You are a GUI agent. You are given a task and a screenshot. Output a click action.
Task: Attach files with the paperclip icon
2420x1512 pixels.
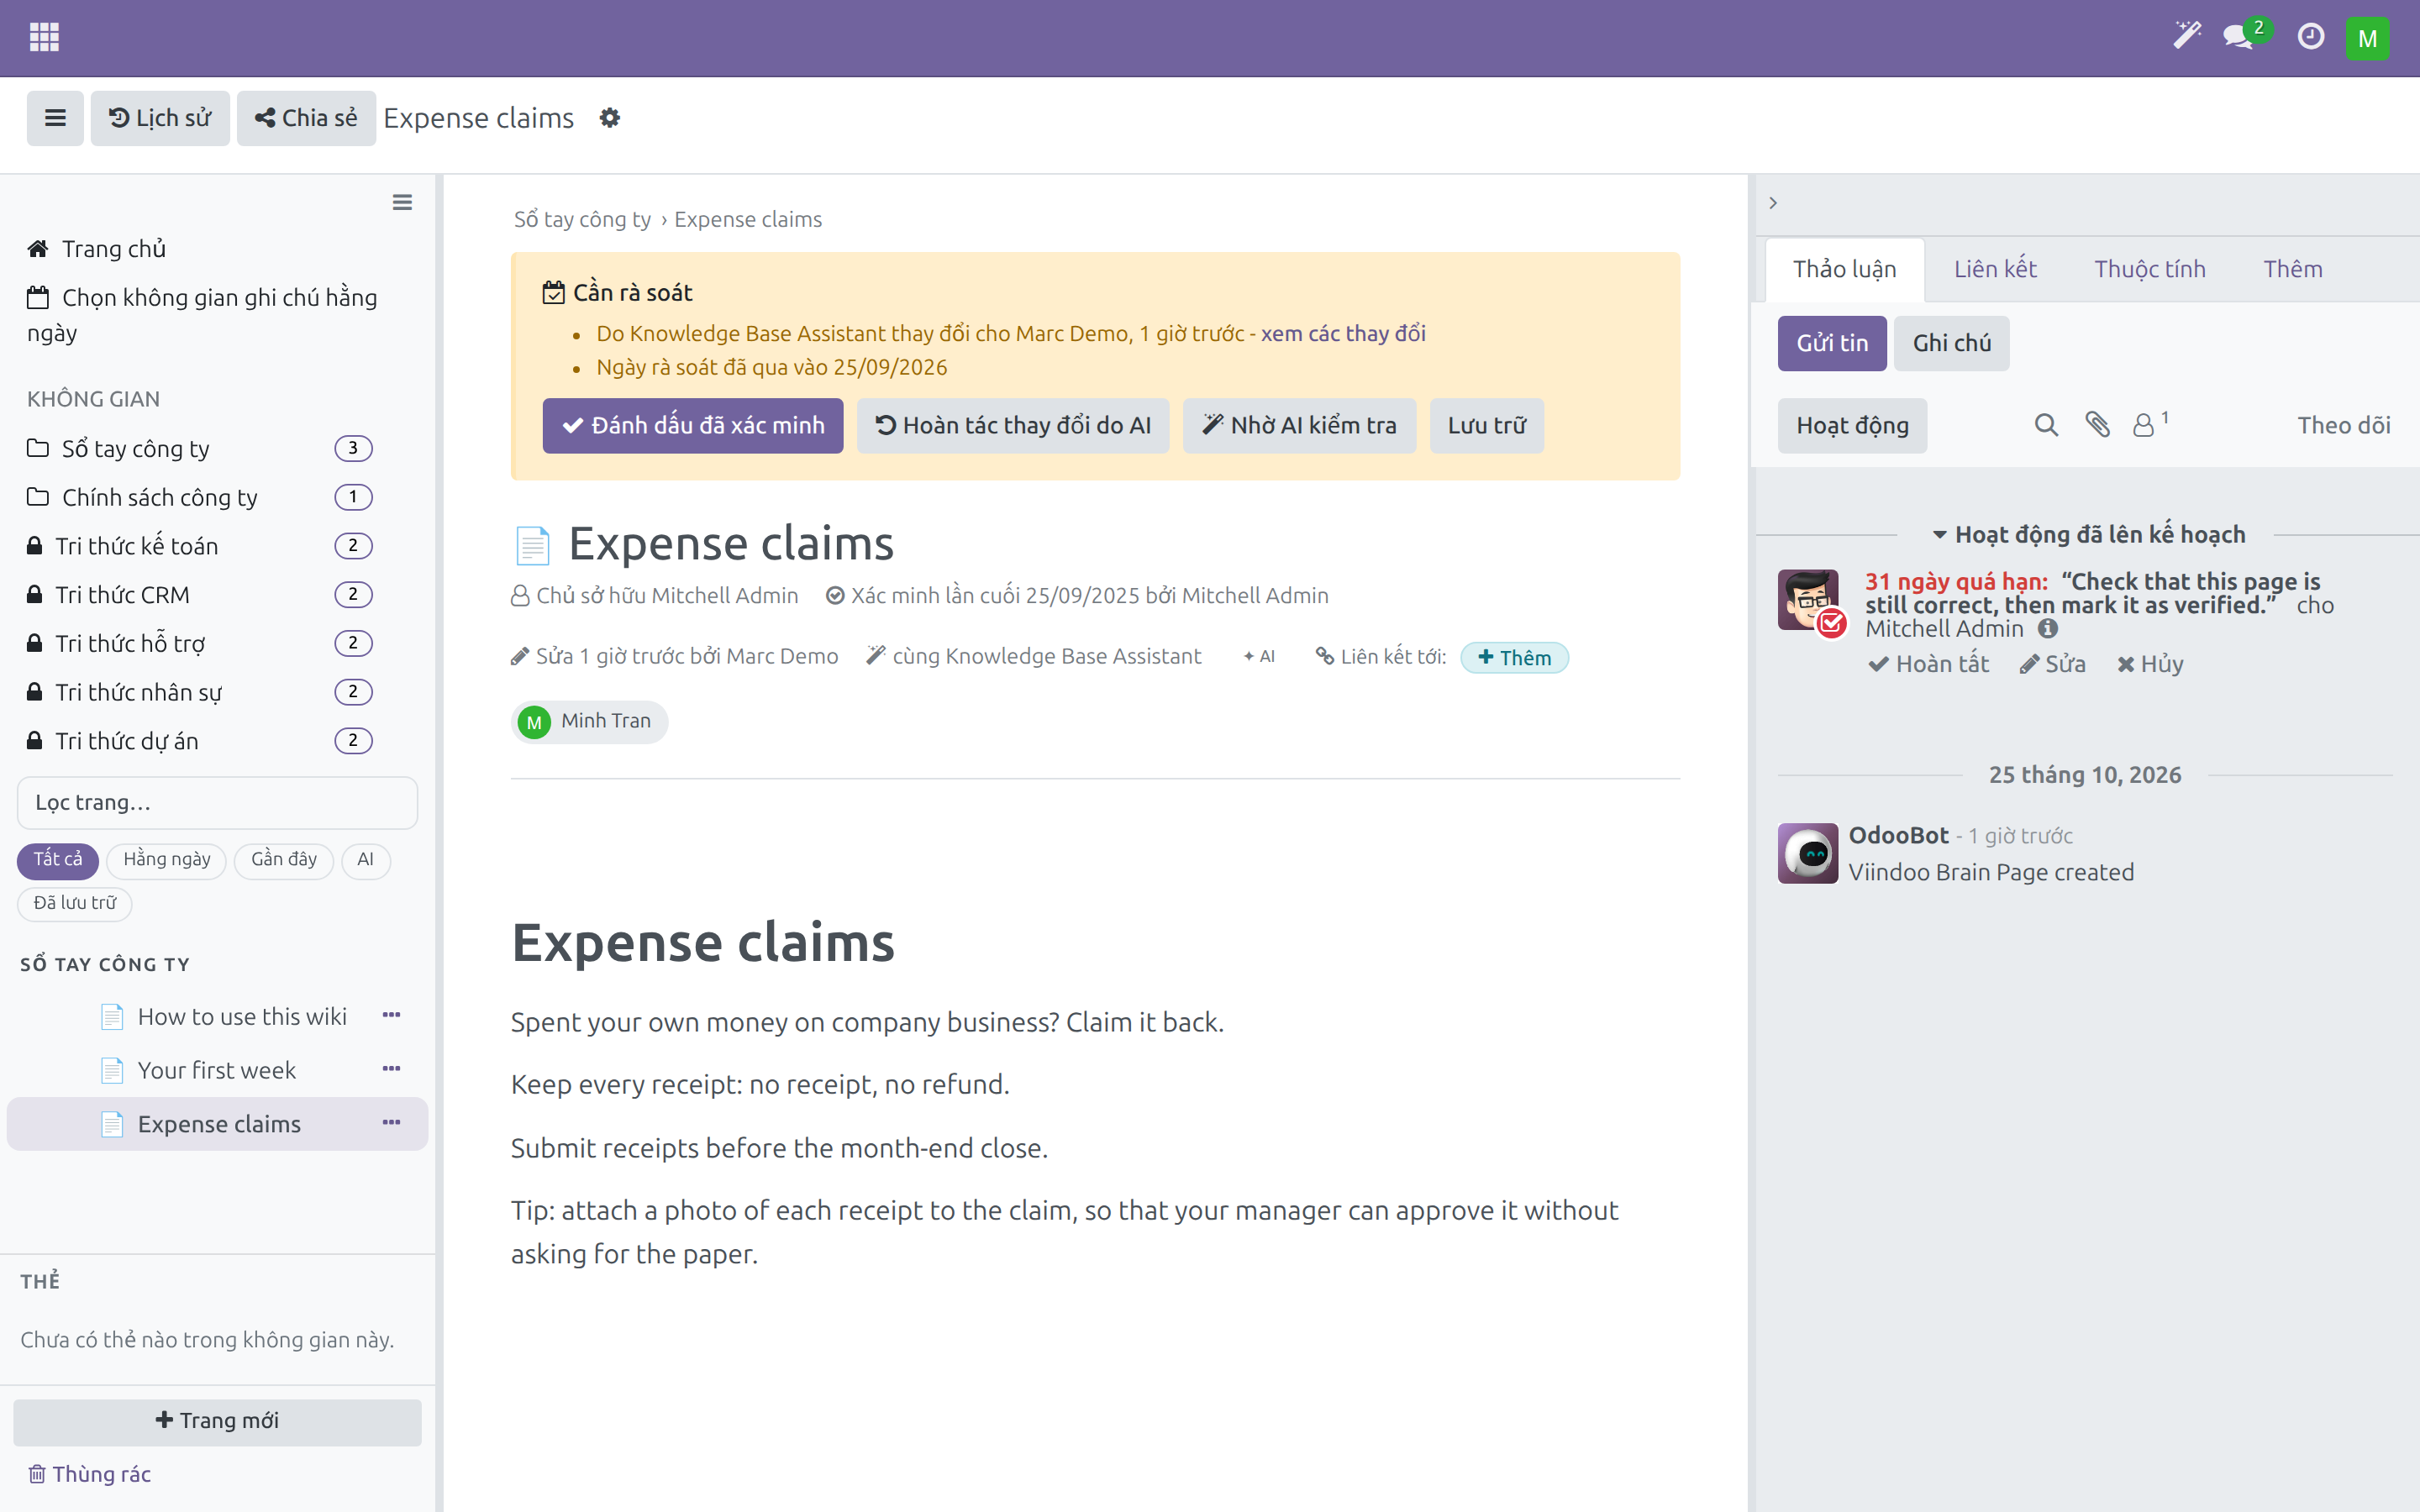2097,425
